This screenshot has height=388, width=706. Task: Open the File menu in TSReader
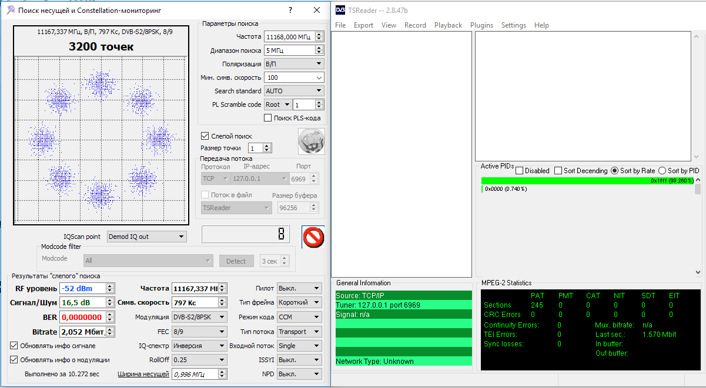point(340,25)
